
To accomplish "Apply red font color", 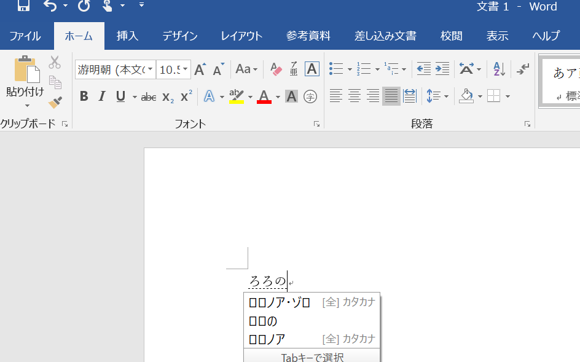I will click(264, 96).
